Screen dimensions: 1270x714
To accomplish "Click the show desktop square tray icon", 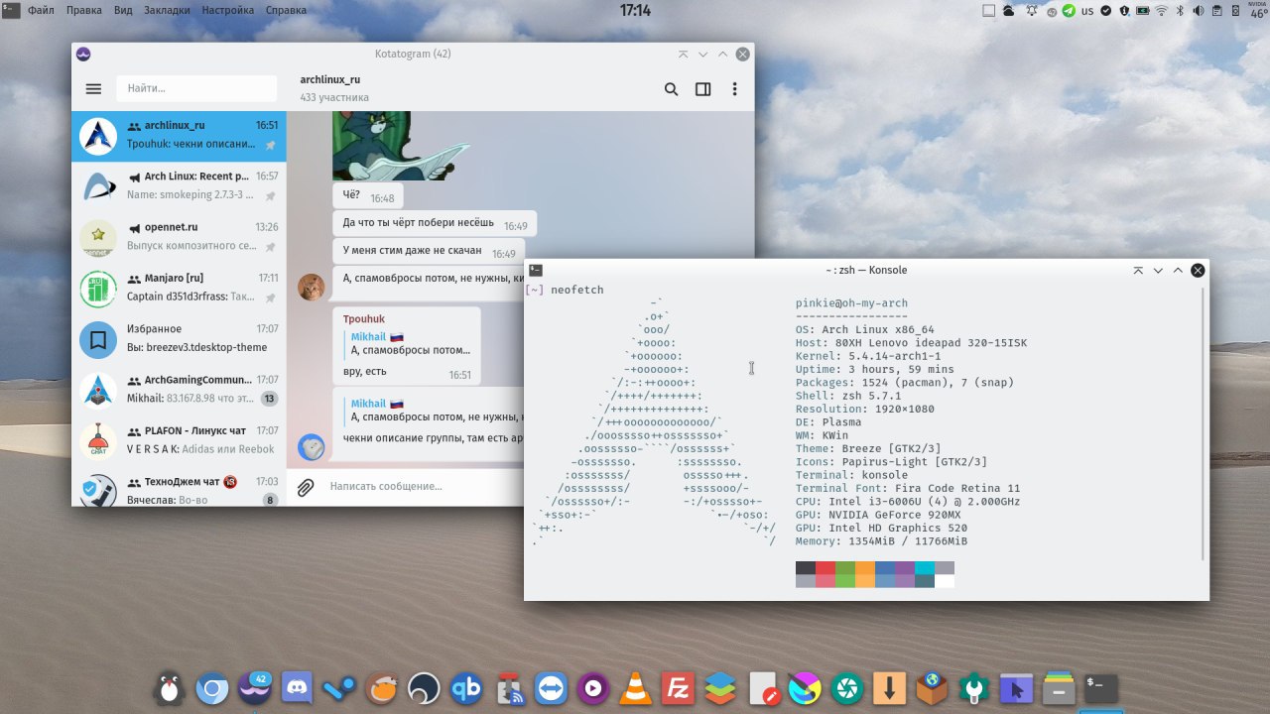I will click(988, 11).
